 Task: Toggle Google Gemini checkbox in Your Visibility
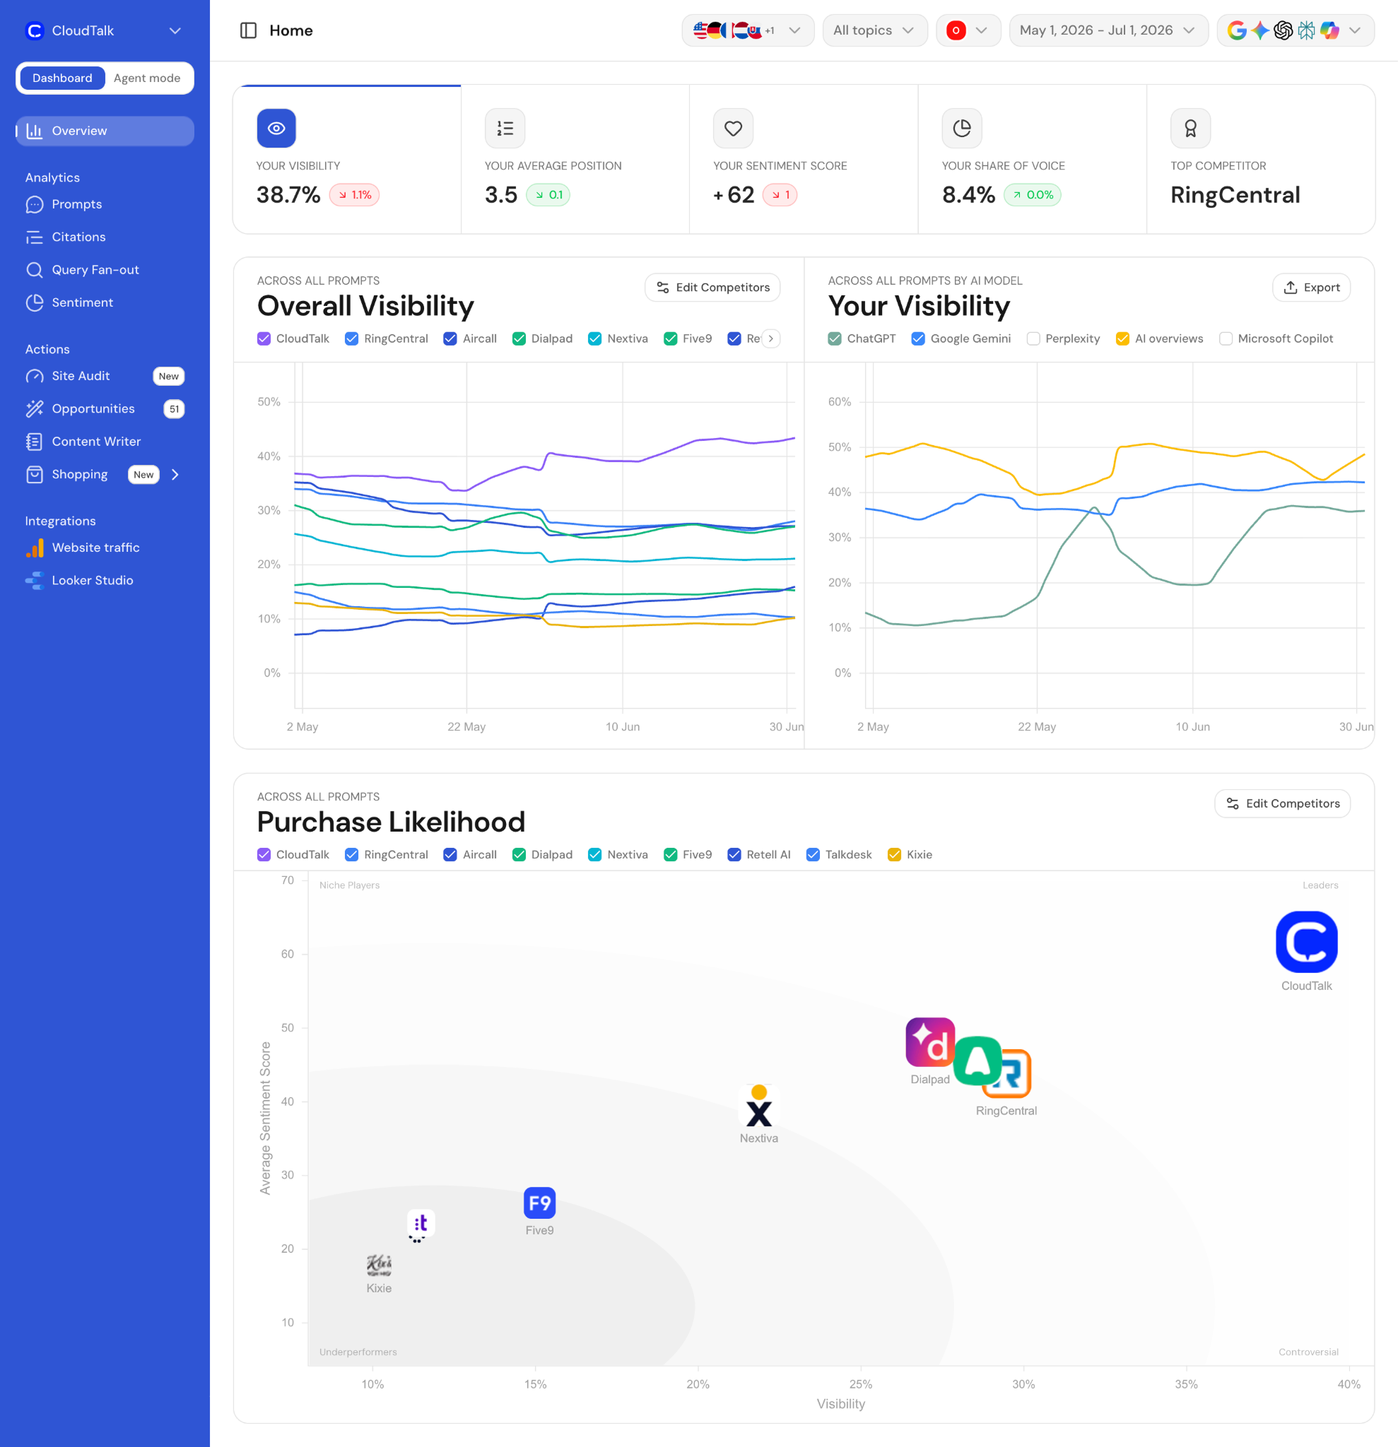click(918, 339)
